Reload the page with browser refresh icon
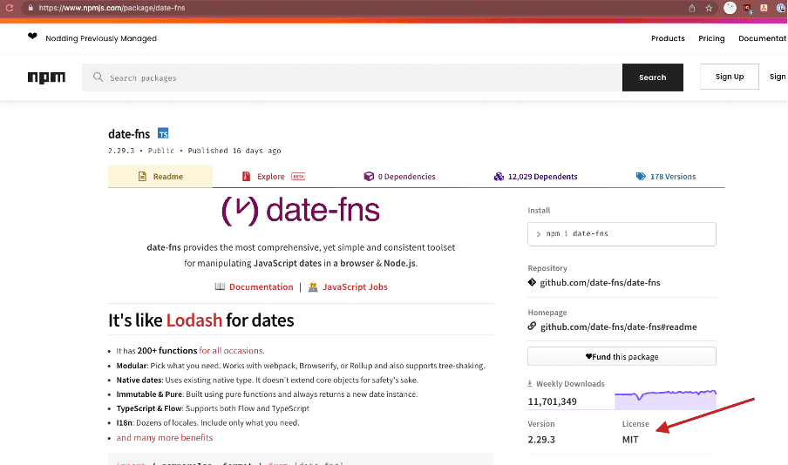The image size is (788, 465). (10, 8)
